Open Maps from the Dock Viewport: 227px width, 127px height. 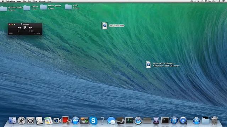(48, 121)
